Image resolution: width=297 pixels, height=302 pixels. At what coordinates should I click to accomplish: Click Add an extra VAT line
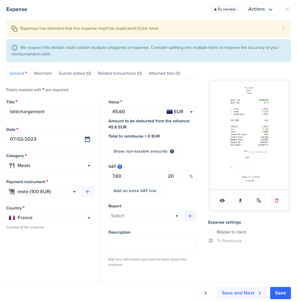[135, 191]
